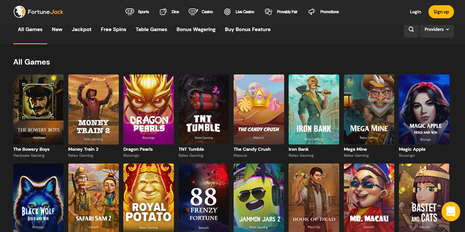465x232 pixels.
Task: Click the Provably Fair icon
Action: 268,12
